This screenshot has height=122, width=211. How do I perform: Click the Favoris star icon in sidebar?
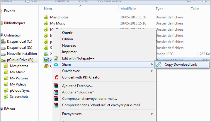point(1,11)
